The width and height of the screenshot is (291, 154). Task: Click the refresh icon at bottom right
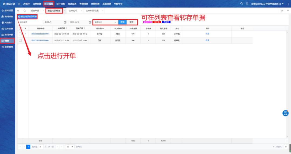[286, 147]
